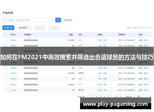The height and width of the screenshot is (112, 154).
Task: Click the 创建时间 column header
Action: tap(122, 35)
